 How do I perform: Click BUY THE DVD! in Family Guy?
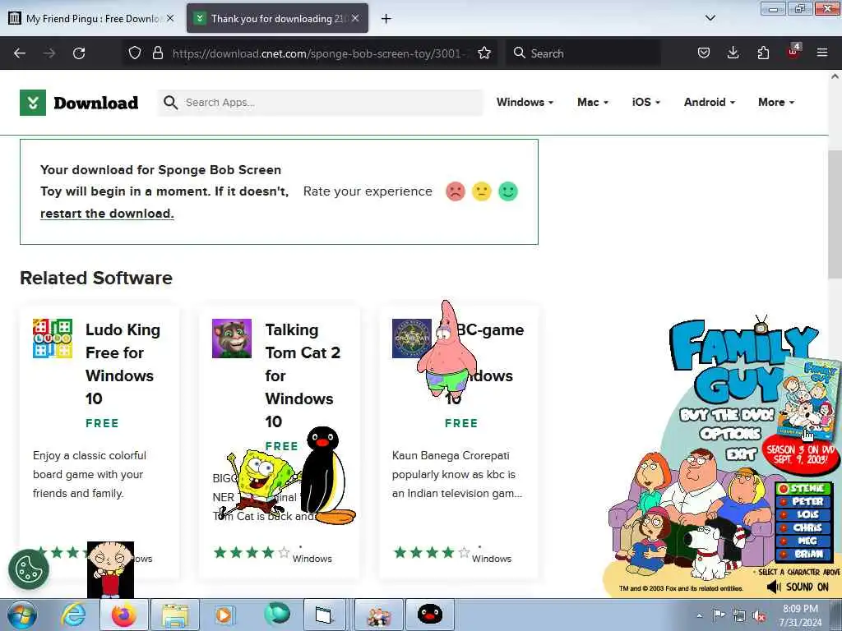(727, 415)
